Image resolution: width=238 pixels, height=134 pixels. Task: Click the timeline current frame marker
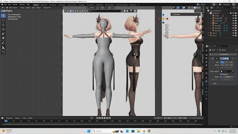click(x=6, y=121)
